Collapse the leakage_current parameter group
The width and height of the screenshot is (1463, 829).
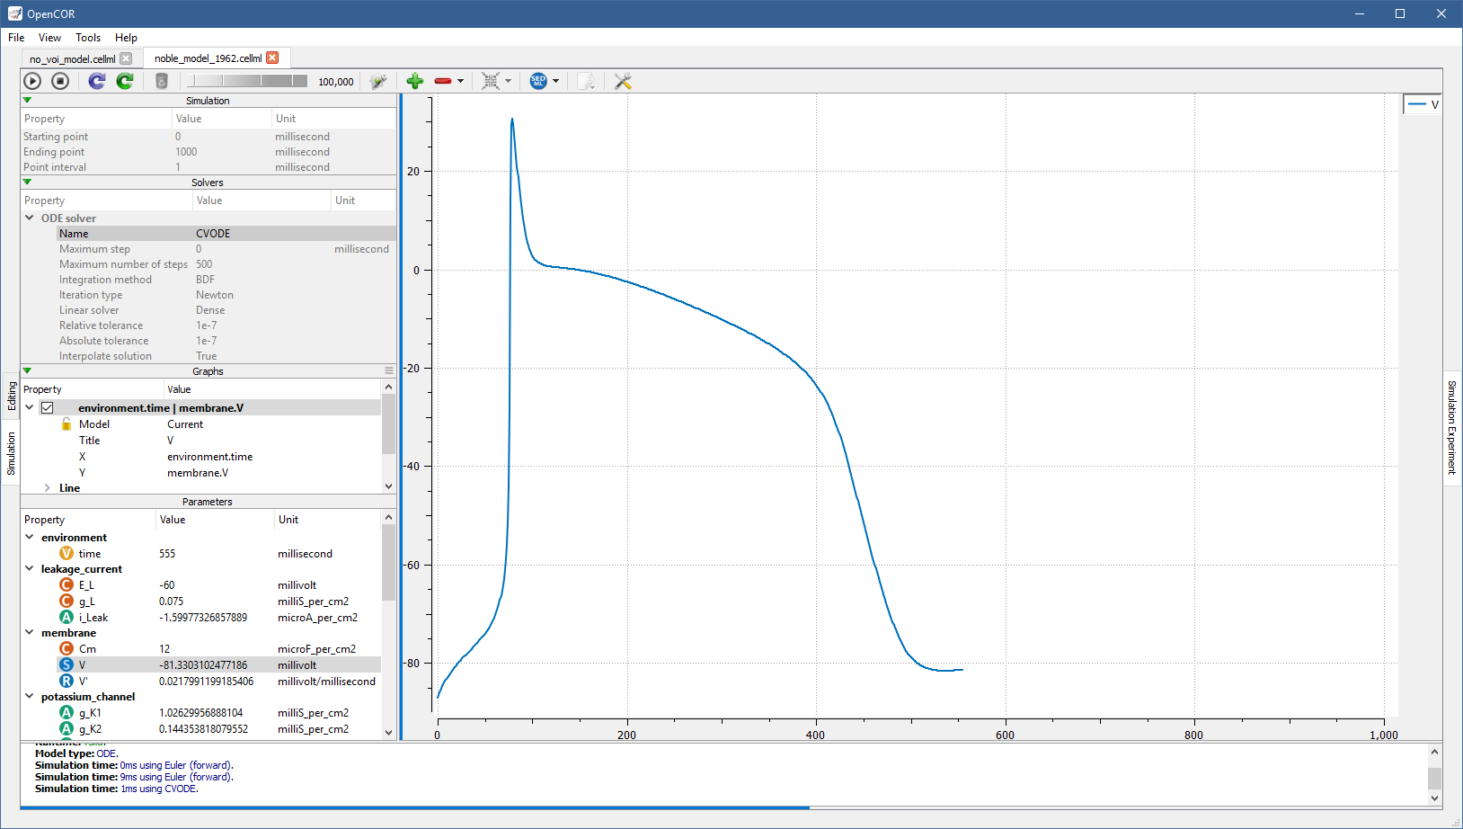tap(30, 569)
